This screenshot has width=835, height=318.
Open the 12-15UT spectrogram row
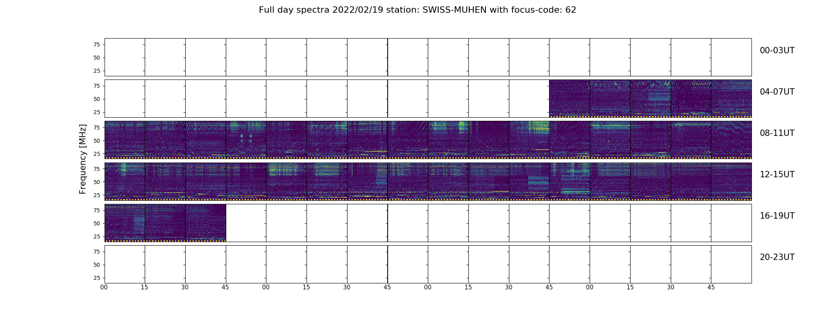click(428, 181)
